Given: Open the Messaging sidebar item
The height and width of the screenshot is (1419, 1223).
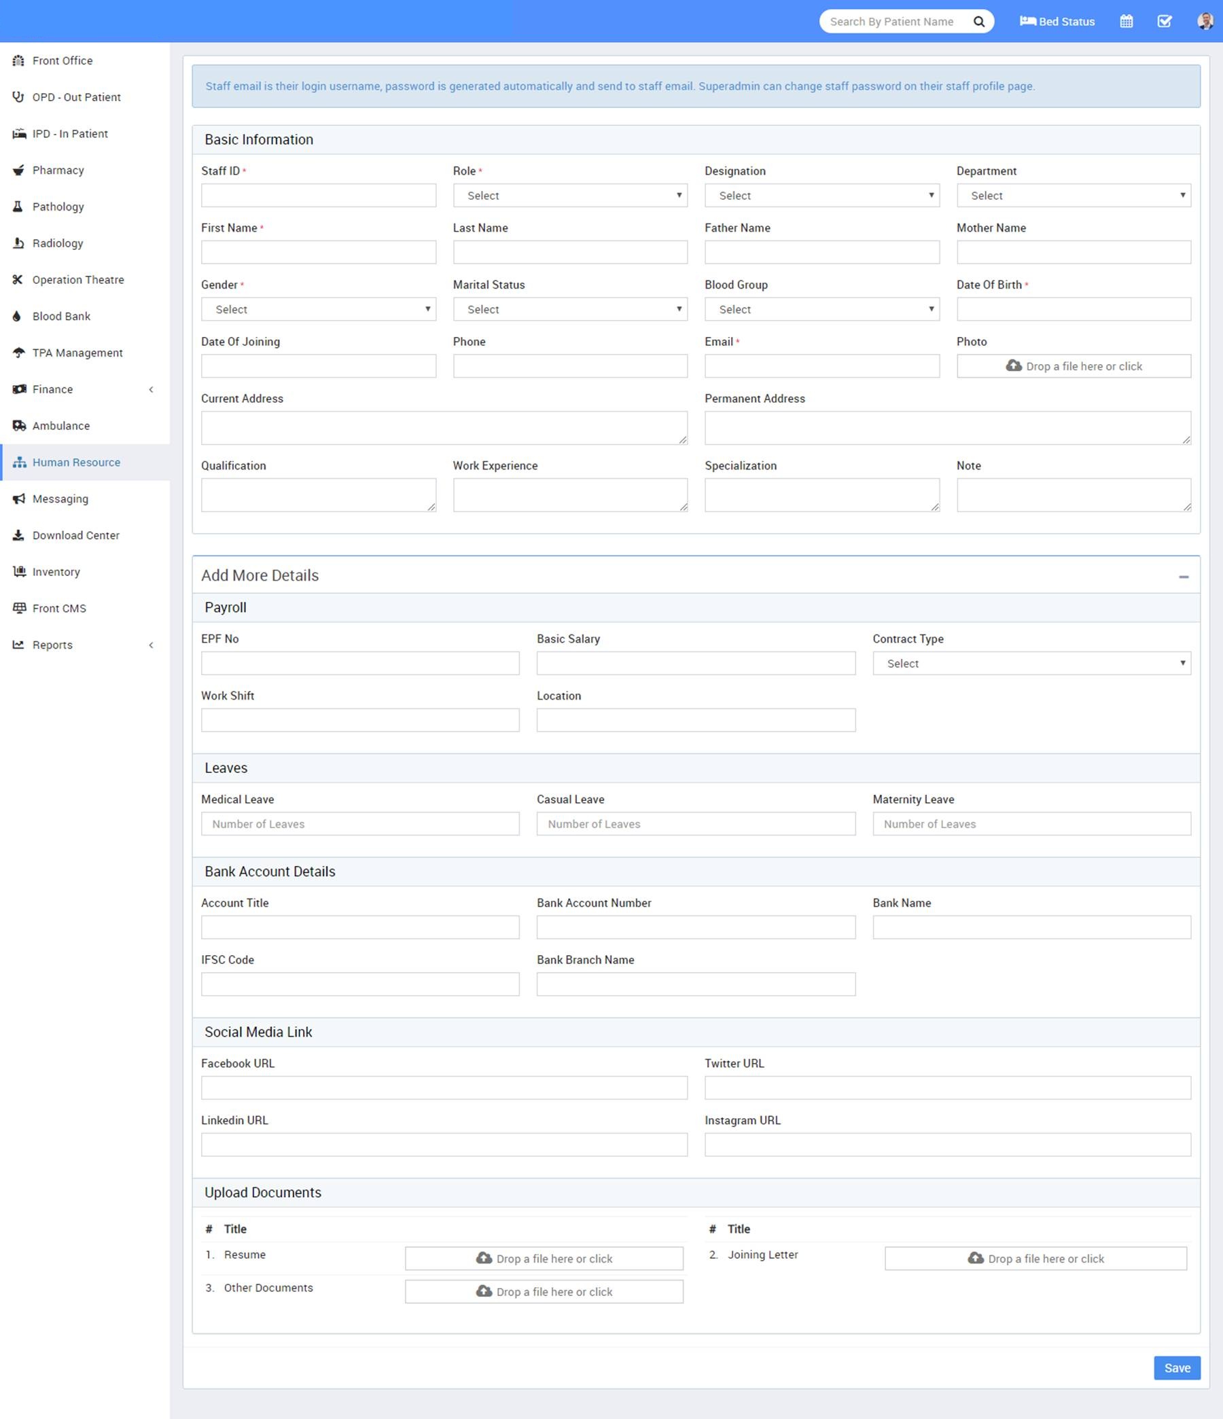Looking at the screenshot, I should point(60,499).
